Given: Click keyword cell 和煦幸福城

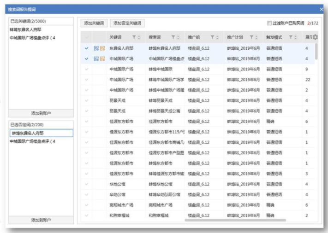Looking at the screenshot, I should (119, 215).
